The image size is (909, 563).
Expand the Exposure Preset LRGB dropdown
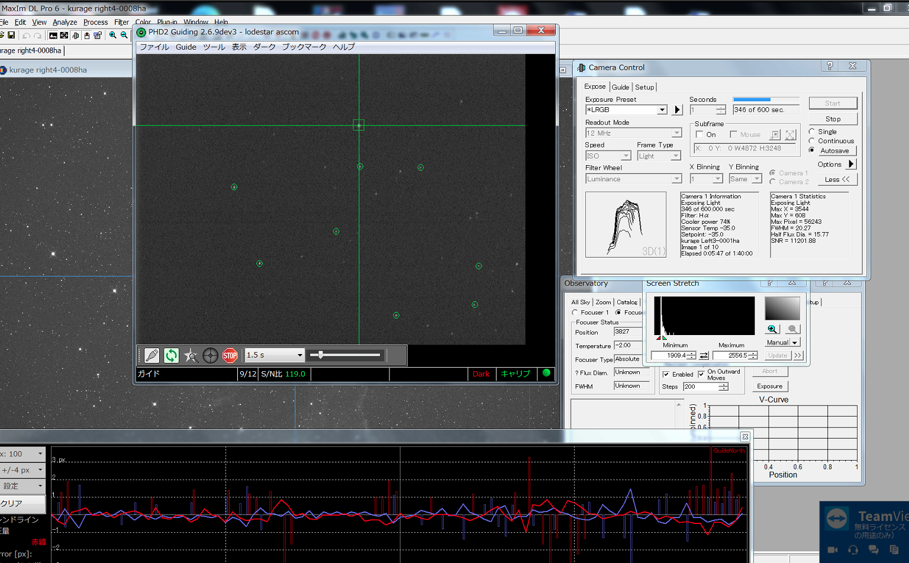click(662, 110)
